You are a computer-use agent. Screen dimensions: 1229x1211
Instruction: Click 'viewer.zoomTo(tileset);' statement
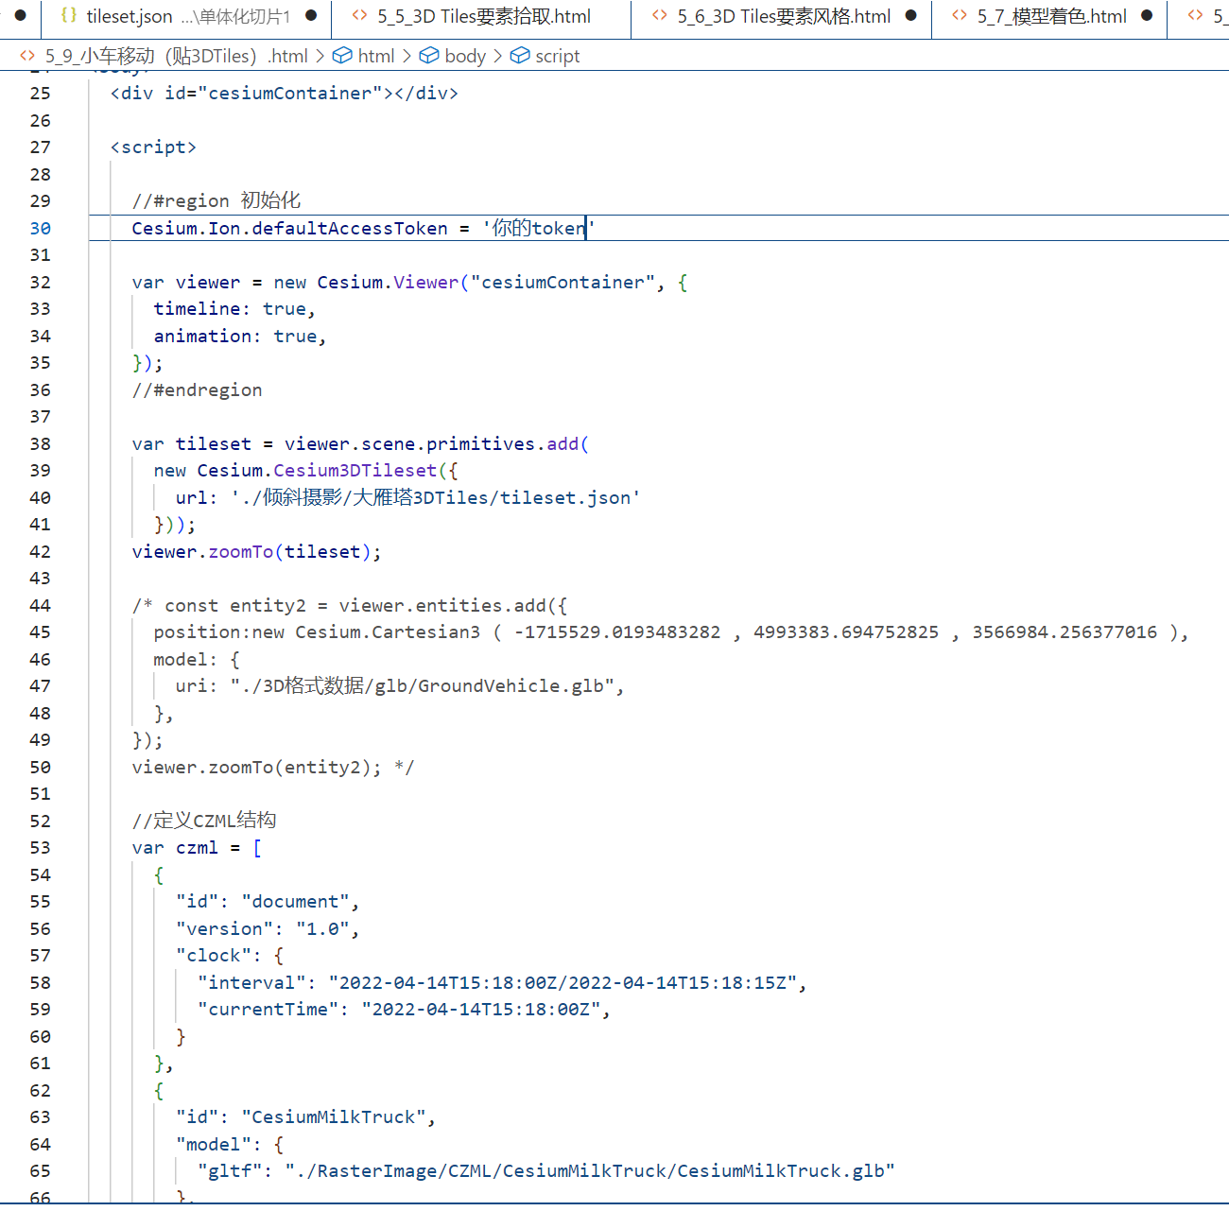point(257,551)
